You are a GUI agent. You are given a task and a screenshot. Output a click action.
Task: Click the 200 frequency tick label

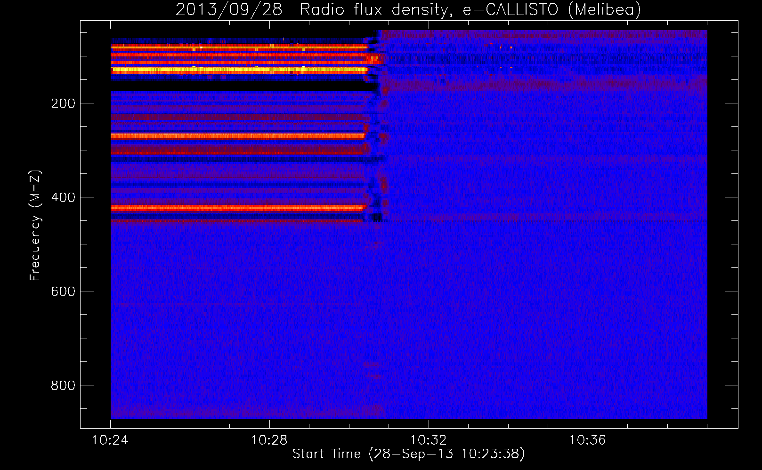pyautogui.click(x=63, y=103)
